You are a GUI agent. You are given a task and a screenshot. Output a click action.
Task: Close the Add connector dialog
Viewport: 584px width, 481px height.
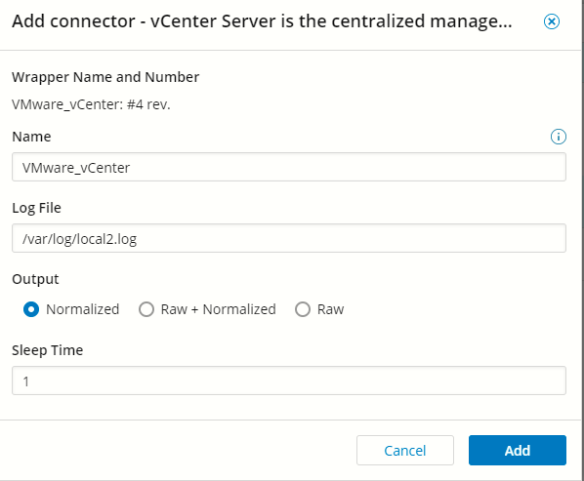(551, 21)
